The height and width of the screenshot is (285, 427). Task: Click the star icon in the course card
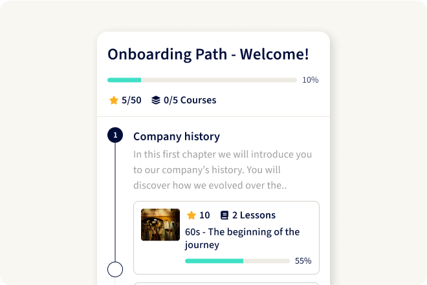point(192,215)
